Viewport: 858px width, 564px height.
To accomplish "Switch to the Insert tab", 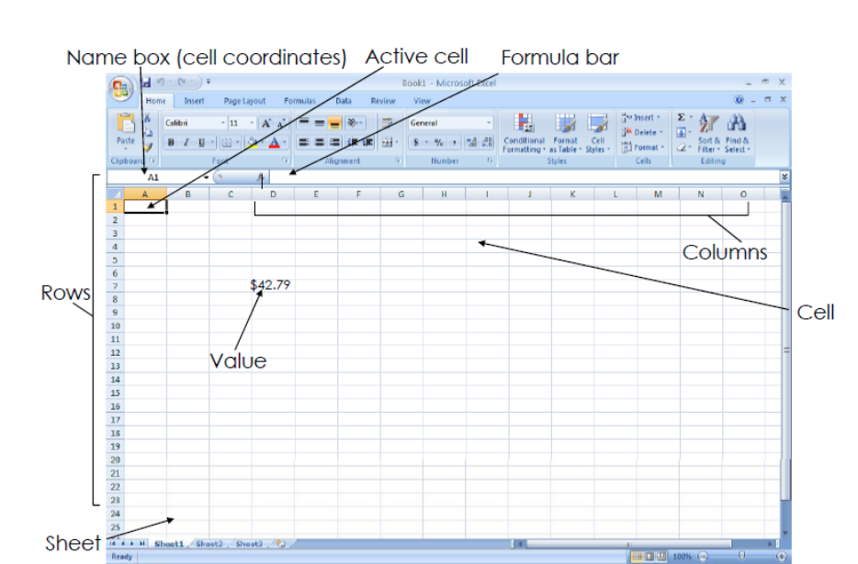I will pos(194,101).
